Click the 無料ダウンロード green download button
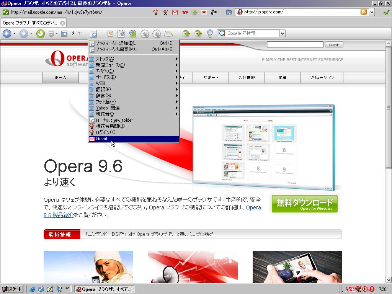Screen dimensions: 392x294 [304, 204]
